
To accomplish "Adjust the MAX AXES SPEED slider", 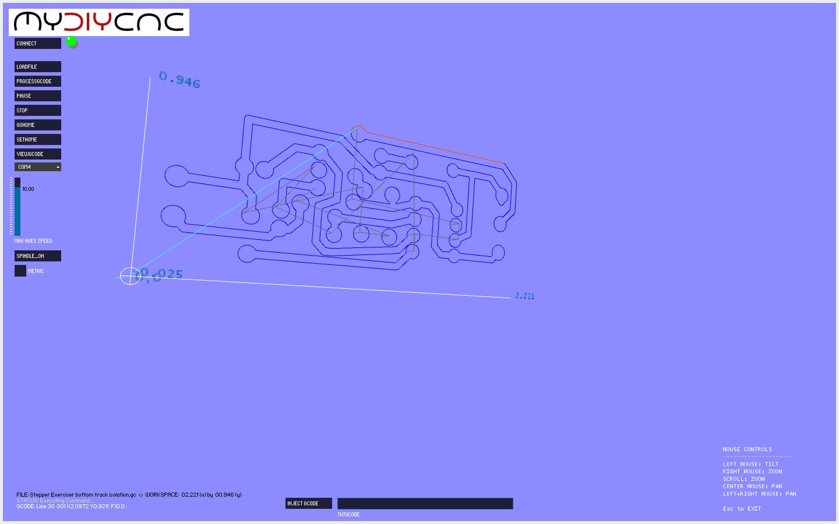I will point(18,207).
